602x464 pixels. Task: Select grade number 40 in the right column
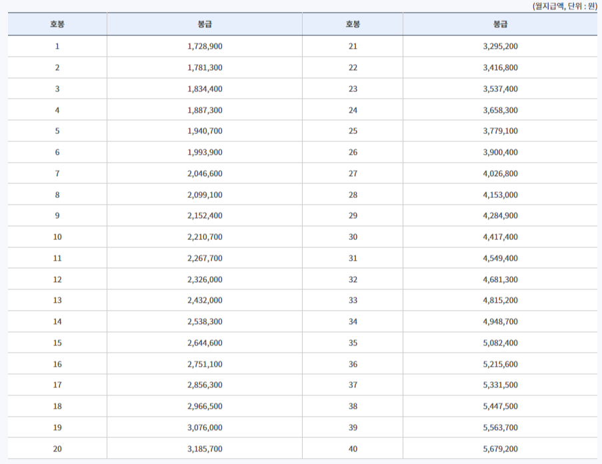pos(353,449)
